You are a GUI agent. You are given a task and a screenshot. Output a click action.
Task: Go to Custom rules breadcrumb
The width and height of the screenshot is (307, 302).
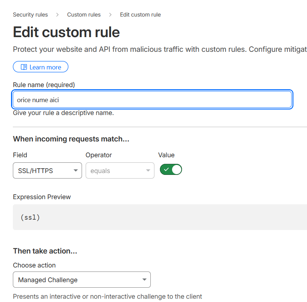84,15
